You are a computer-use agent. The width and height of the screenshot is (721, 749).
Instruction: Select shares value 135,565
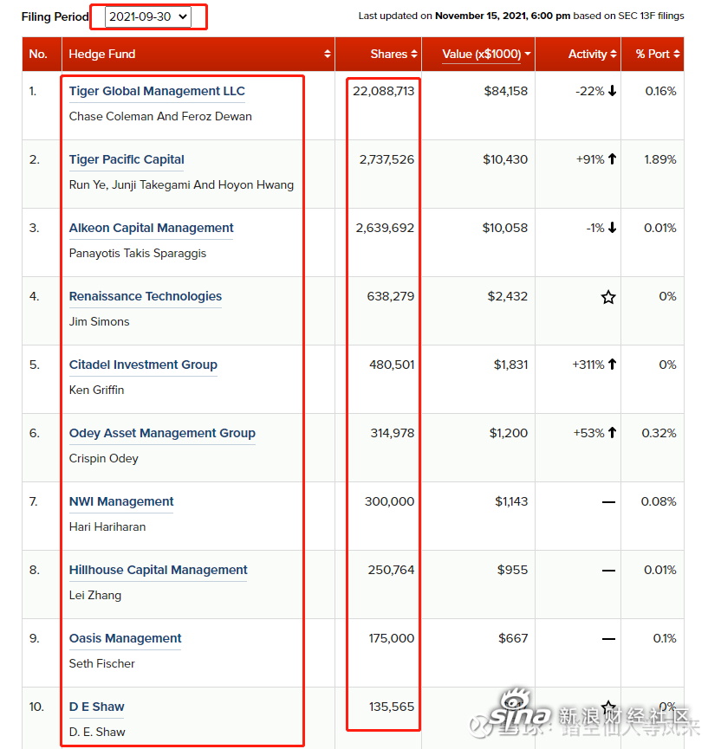click(x=392, y=707)
